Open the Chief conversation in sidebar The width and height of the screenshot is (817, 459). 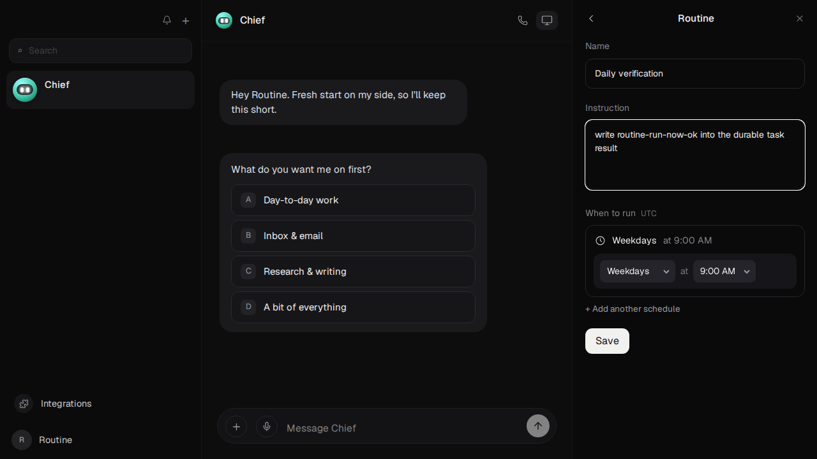(x=100, y=90)
